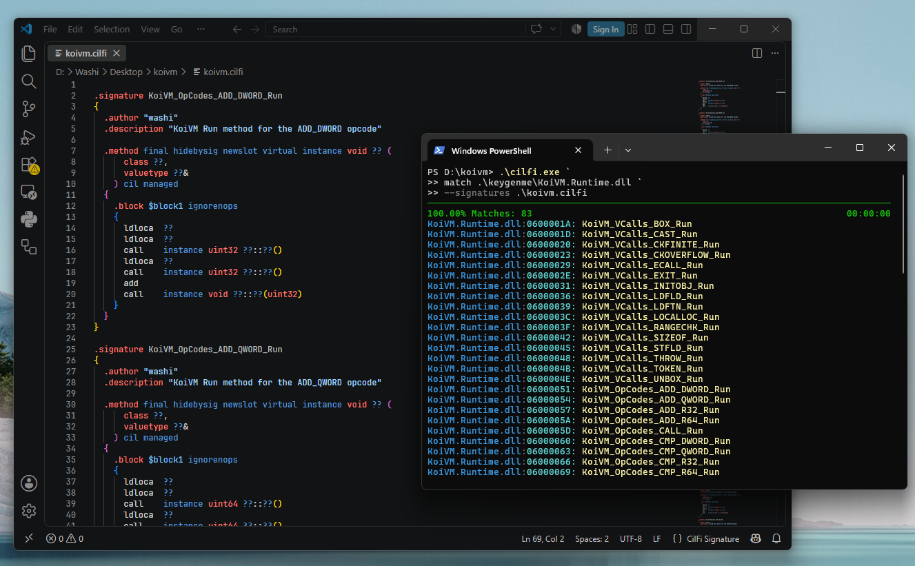Screen dimensions: 915x566
Task: Click the D: drive breadcrumb
Action: pyautogui.click(x=61, y=72)
